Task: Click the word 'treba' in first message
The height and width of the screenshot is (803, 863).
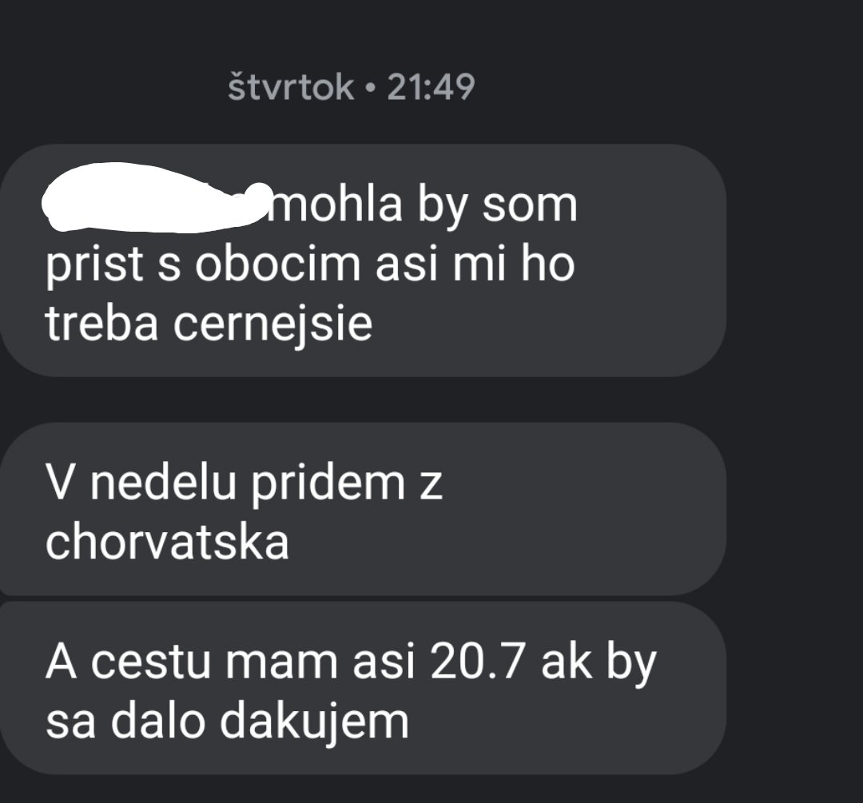Action: point(101,323)
